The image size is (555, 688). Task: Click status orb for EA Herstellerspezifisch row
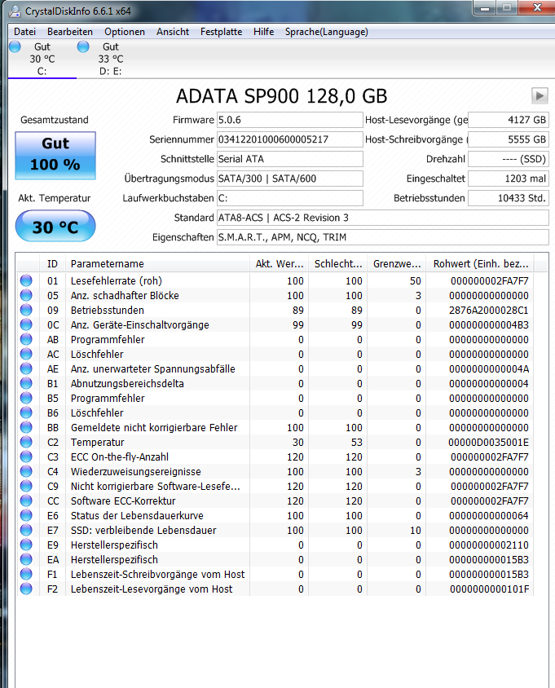click(x=26, y=559)
